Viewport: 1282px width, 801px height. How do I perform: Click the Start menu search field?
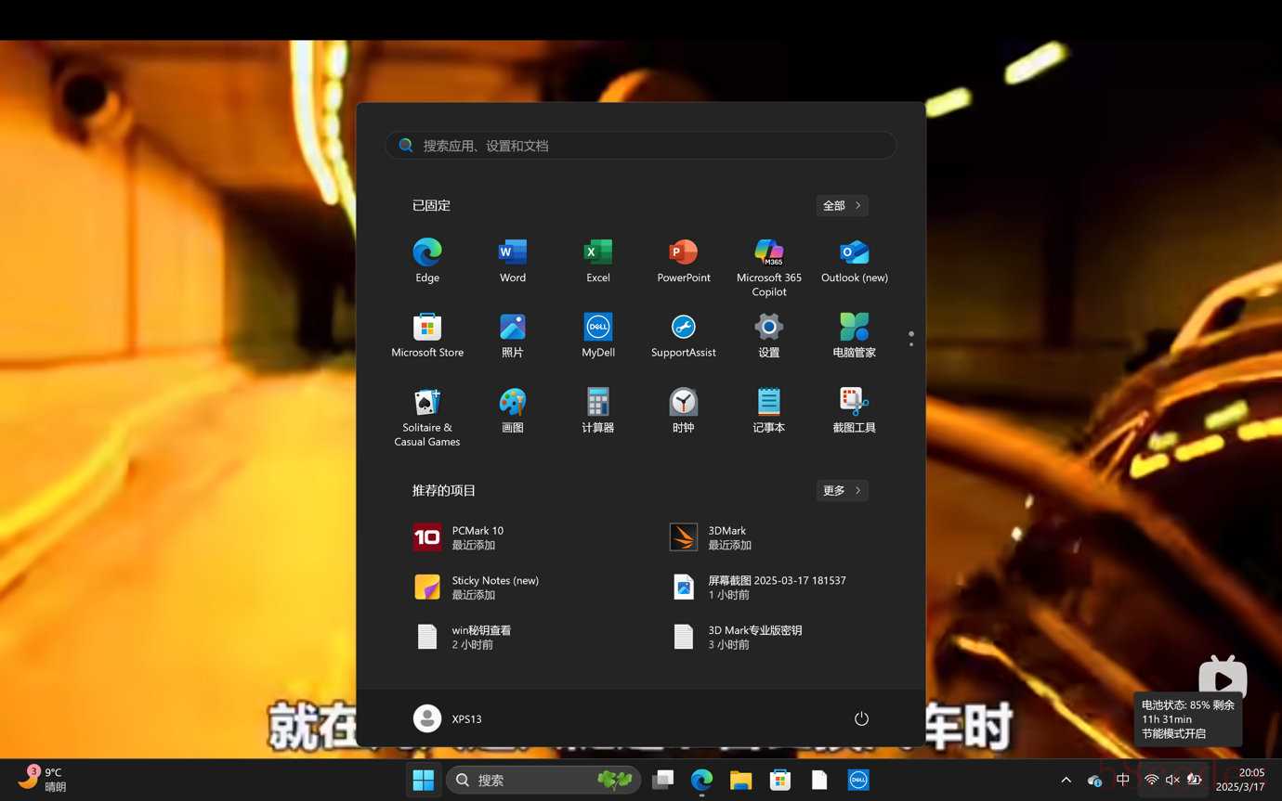point(641,146)
